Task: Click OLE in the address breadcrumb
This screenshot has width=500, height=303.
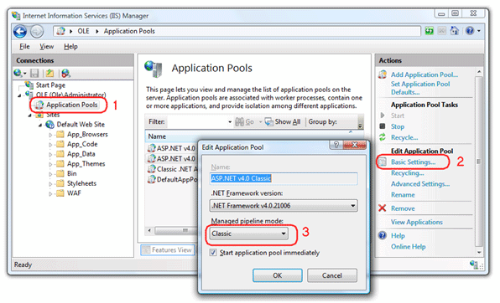Action: [83, 31]
